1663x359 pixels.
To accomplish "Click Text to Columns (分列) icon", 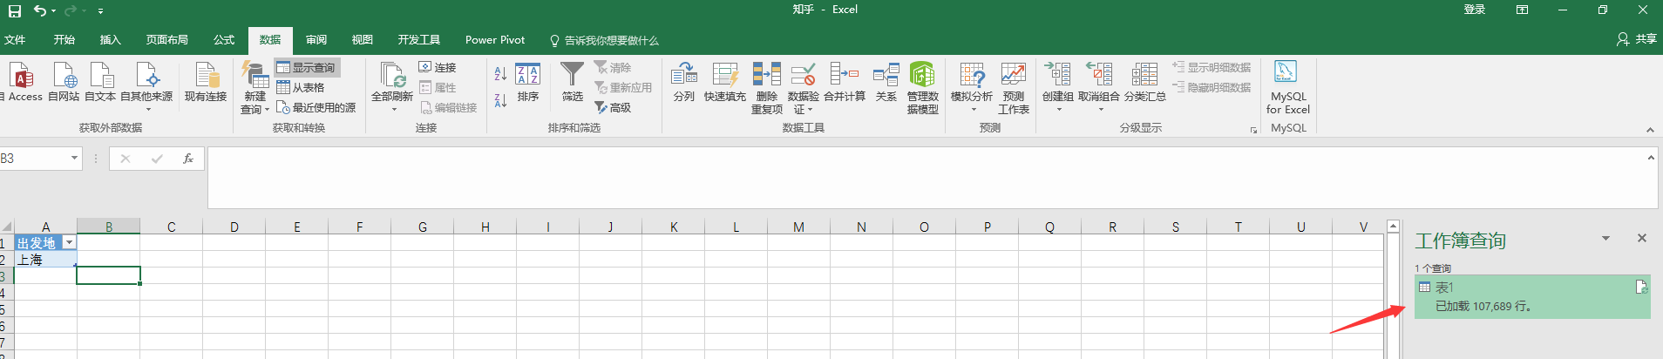I will pos(684,82).
